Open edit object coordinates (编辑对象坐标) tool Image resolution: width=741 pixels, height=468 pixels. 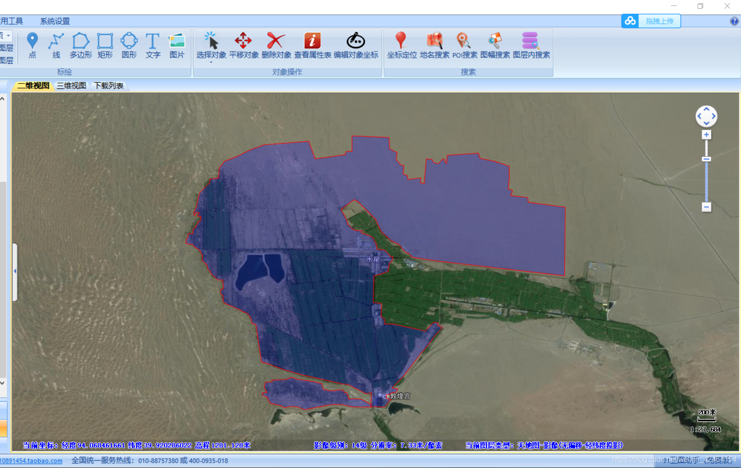coord(356,46)
